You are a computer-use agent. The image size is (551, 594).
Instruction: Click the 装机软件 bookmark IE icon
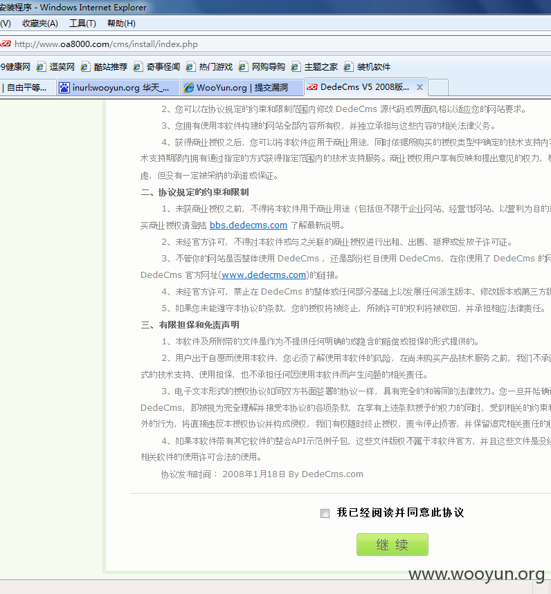click(348, 67)
